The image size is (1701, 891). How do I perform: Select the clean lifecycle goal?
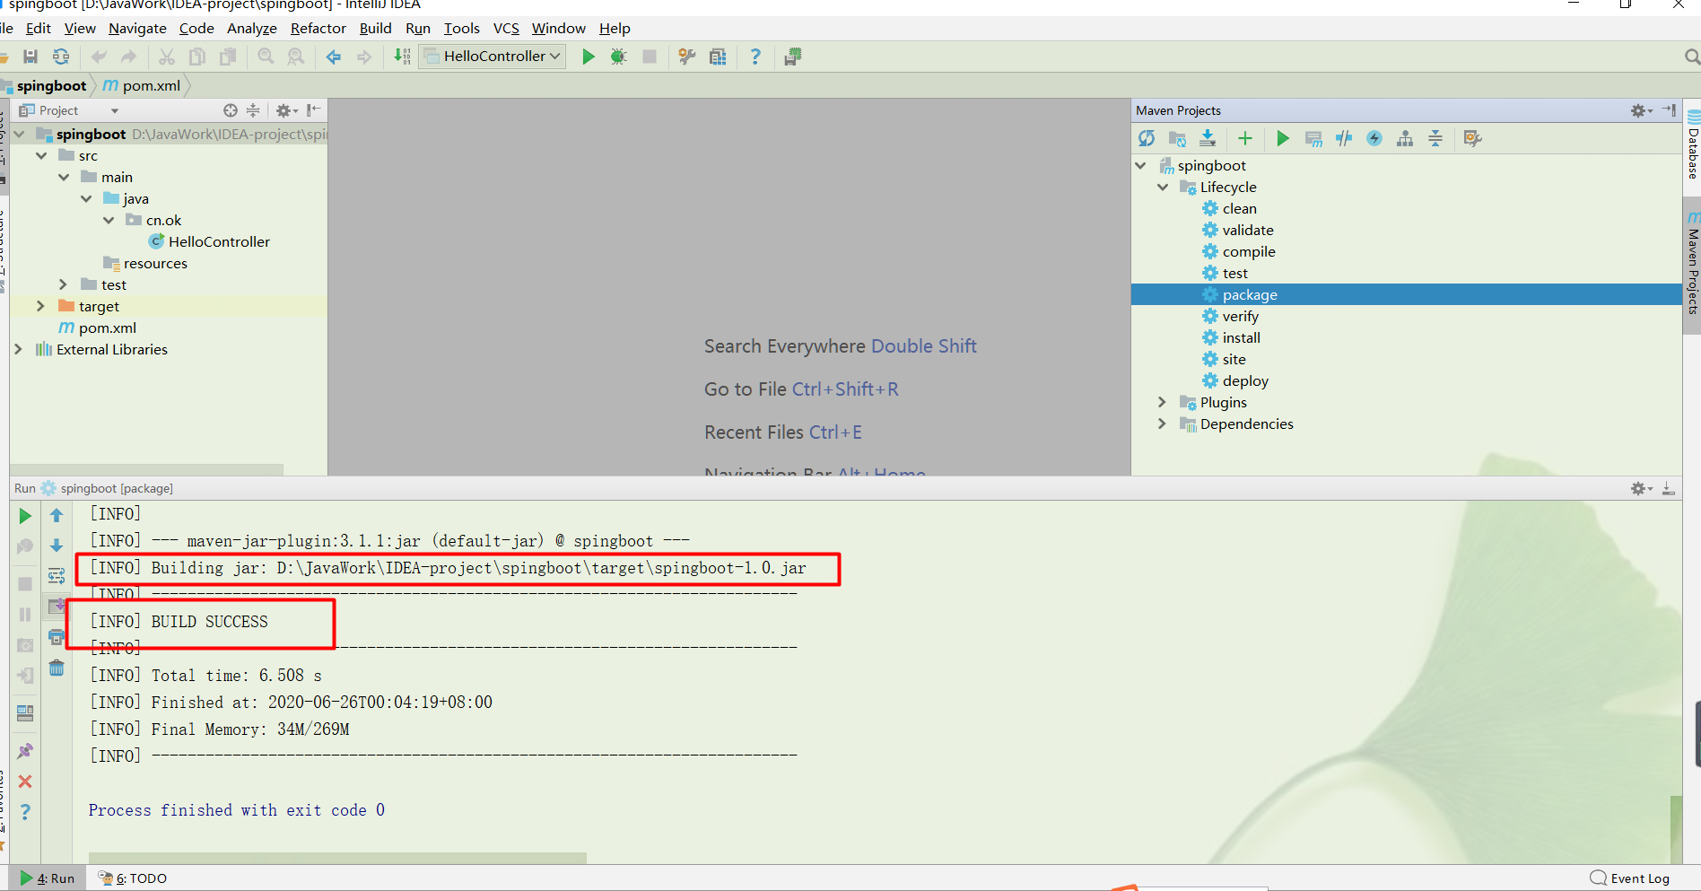(x=1239, y=208)
